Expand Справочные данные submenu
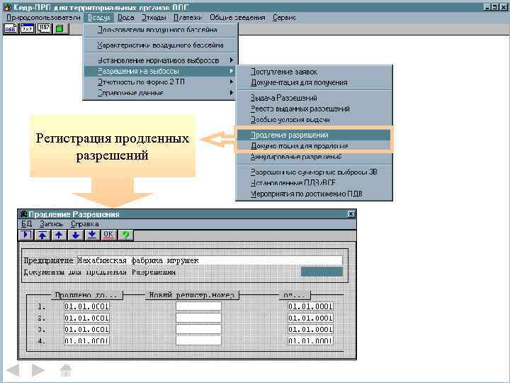 (x=161, y=93)
